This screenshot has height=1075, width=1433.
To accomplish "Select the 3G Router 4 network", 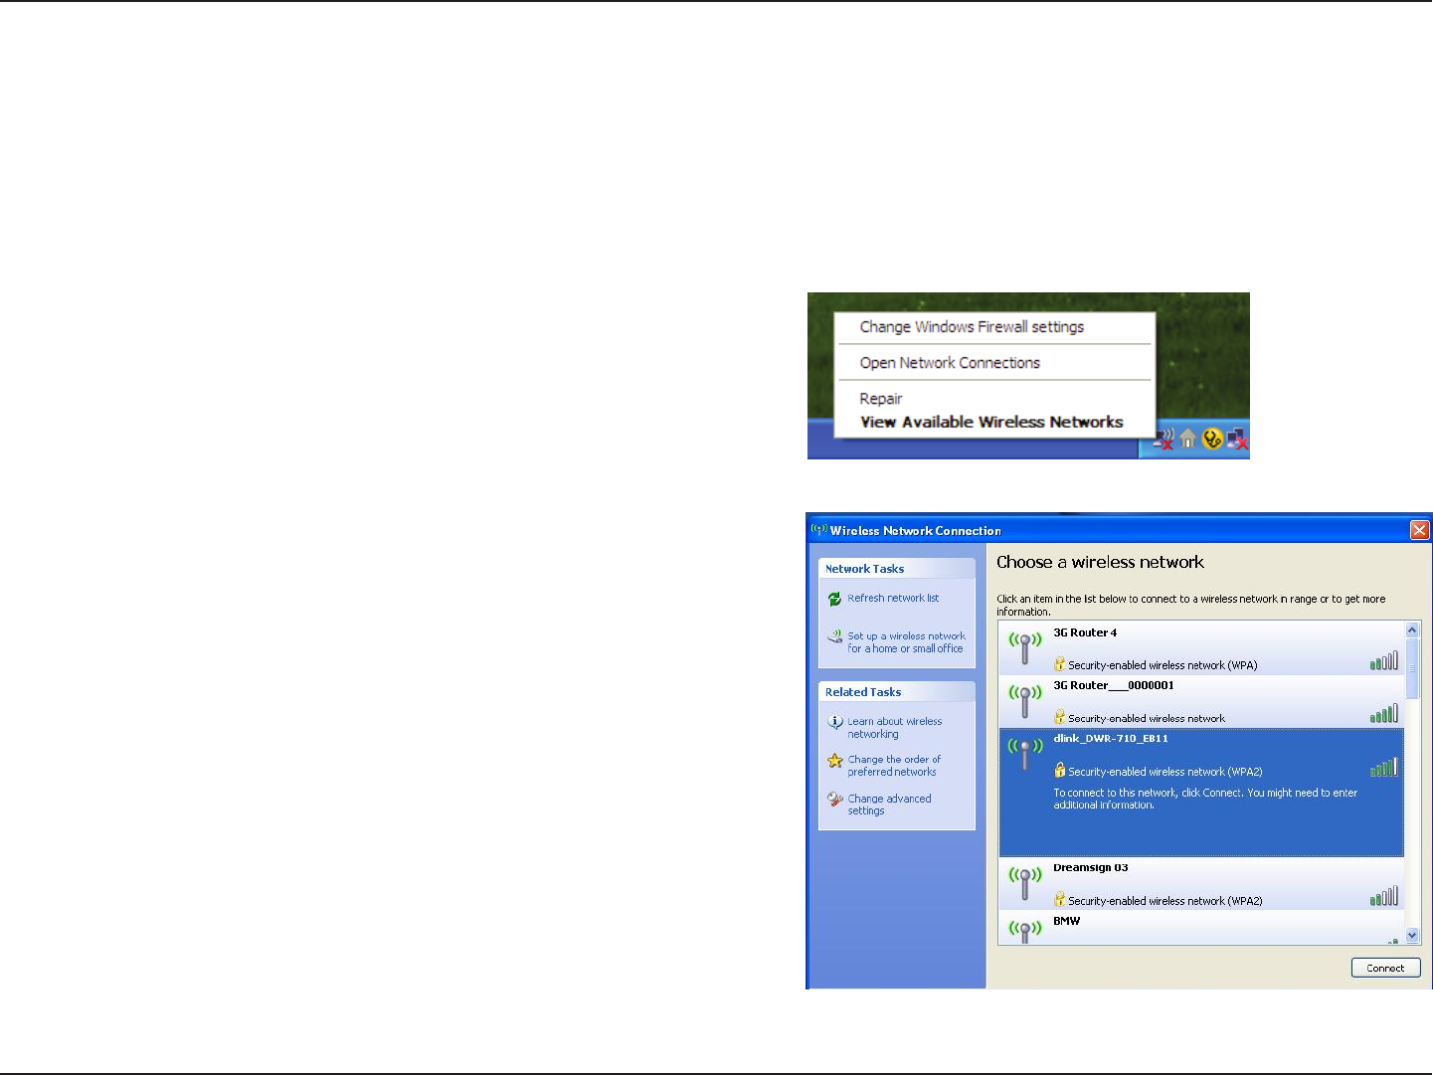I will pyautogui.click(x=1201, y=648).
